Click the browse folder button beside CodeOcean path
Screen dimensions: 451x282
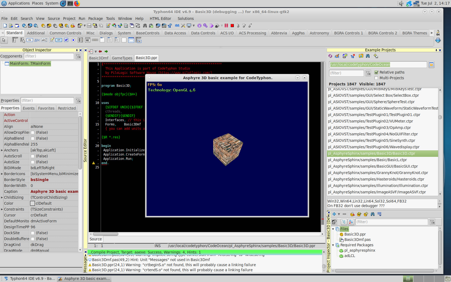coord(431,64)
